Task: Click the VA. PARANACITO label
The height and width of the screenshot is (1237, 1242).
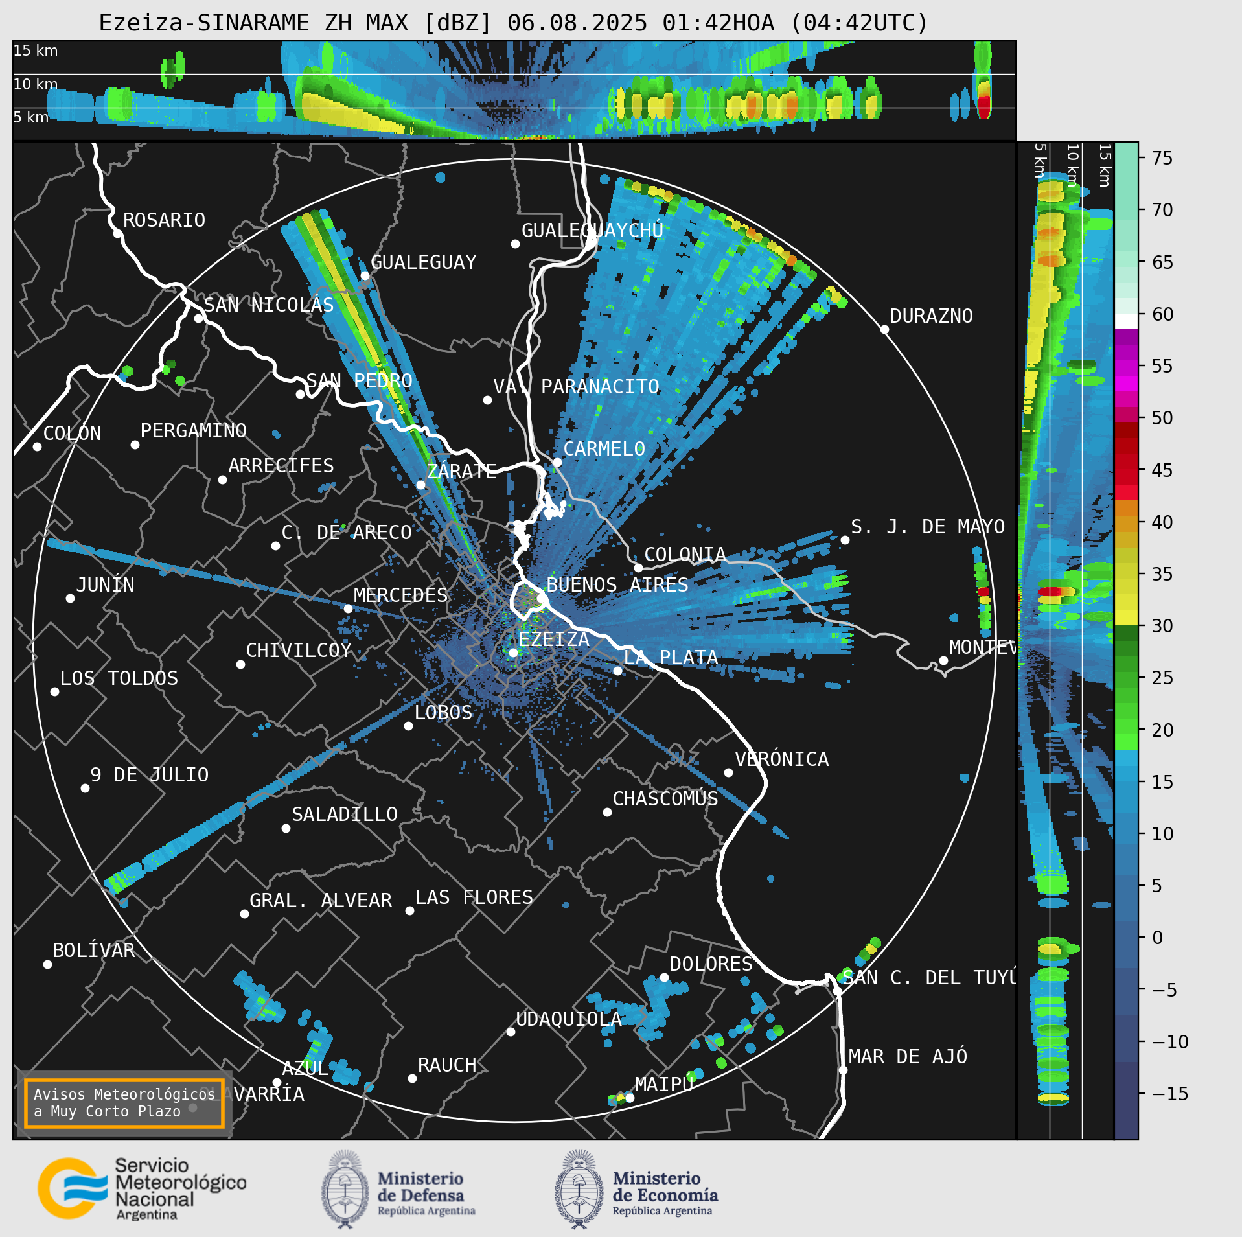Action: [577, 387]
